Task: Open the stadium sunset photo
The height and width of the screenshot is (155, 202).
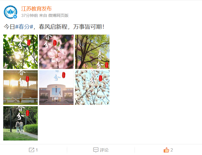Action: (x=20, y=87)
